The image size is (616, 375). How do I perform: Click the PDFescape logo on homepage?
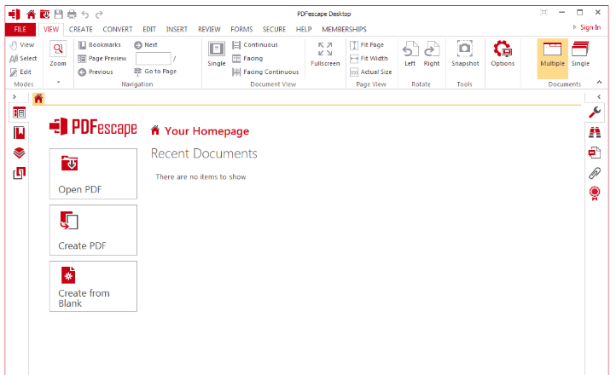coord(93,127)
